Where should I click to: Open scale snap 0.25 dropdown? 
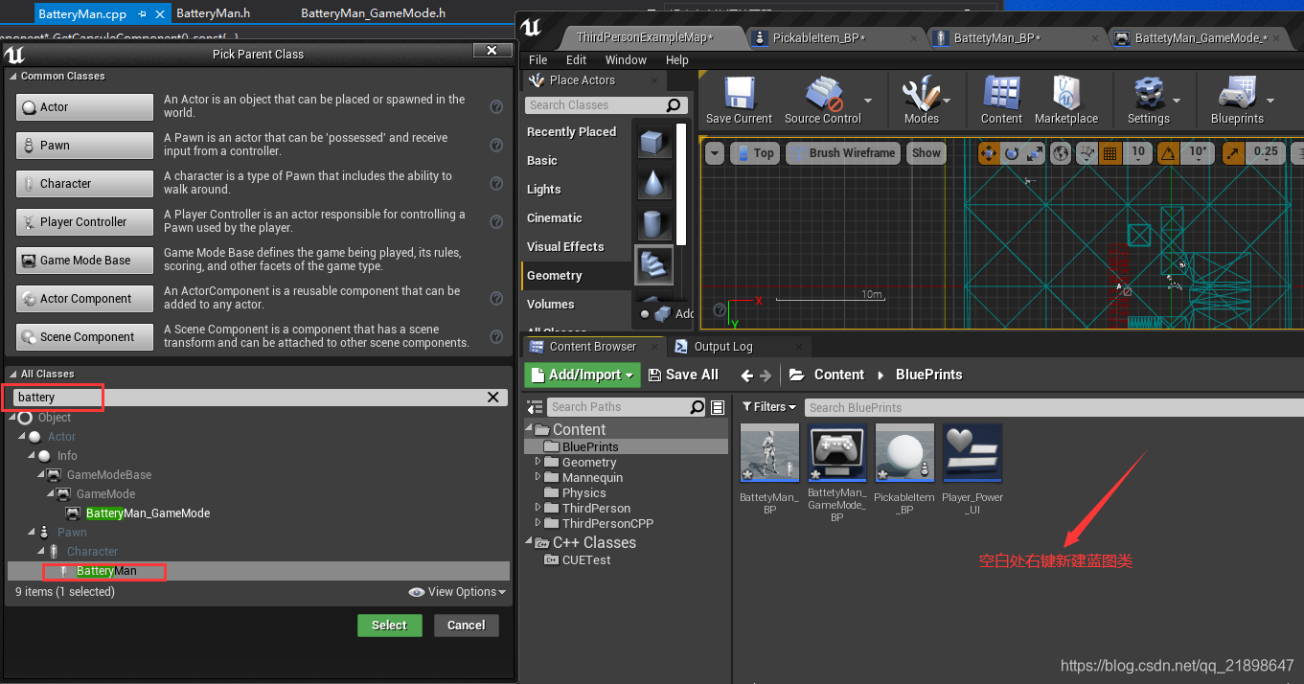pos(1265,152)
